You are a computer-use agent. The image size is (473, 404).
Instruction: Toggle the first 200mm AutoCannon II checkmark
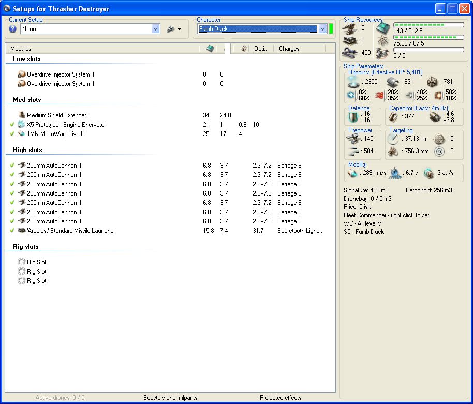point(12,165)
